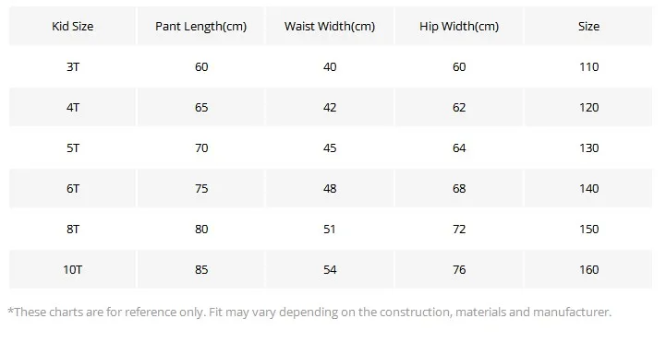Click hip width value 76
This screenshot has height=342, width=666.
(459, 270)
